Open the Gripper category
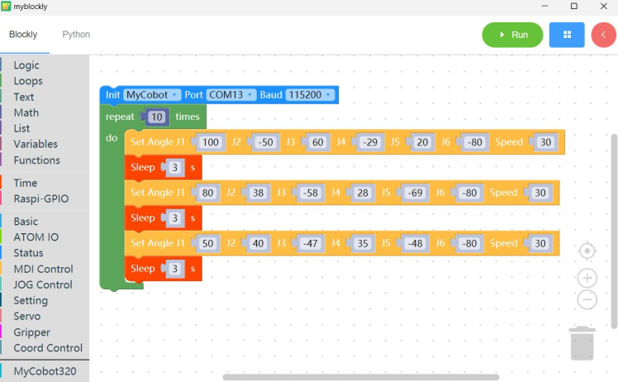This screenshot has height=382, width=618. [x=31, y=332]
